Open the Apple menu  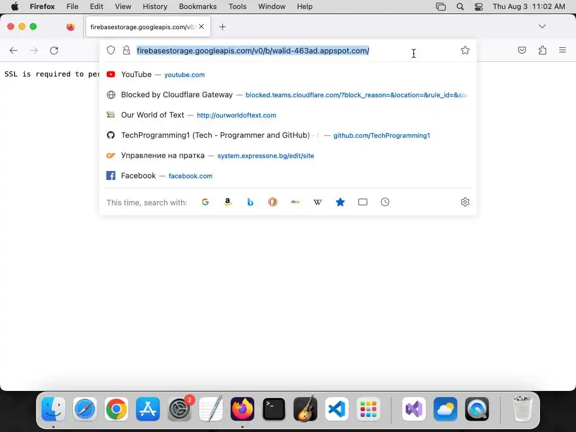tap(15, 7)
